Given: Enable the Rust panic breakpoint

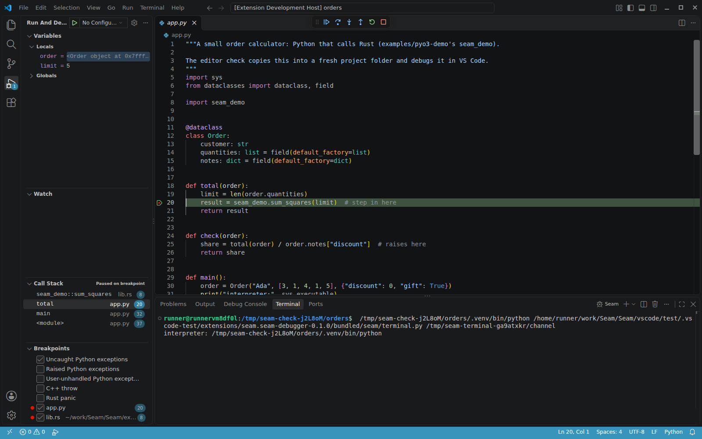Looking at the screenshot, I should coord(40,398).
